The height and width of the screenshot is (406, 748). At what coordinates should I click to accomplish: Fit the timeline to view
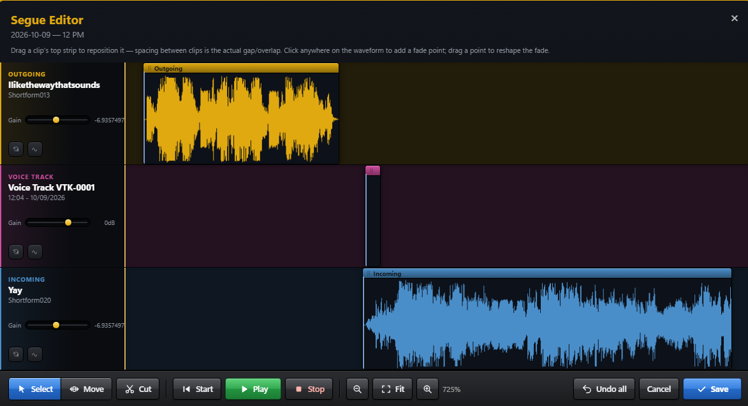point(393,389)
